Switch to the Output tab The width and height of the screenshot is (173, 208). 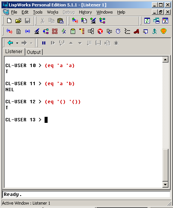pyautogui.click(x=34, y=52)
